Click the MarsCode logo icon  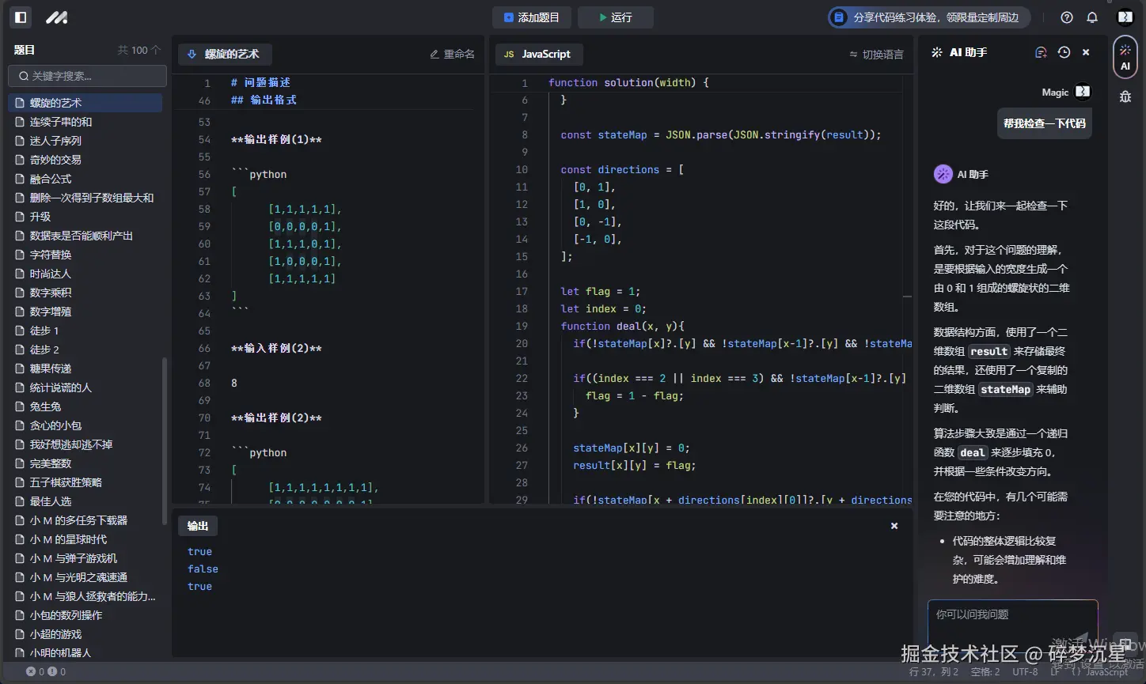click(56, 17)
